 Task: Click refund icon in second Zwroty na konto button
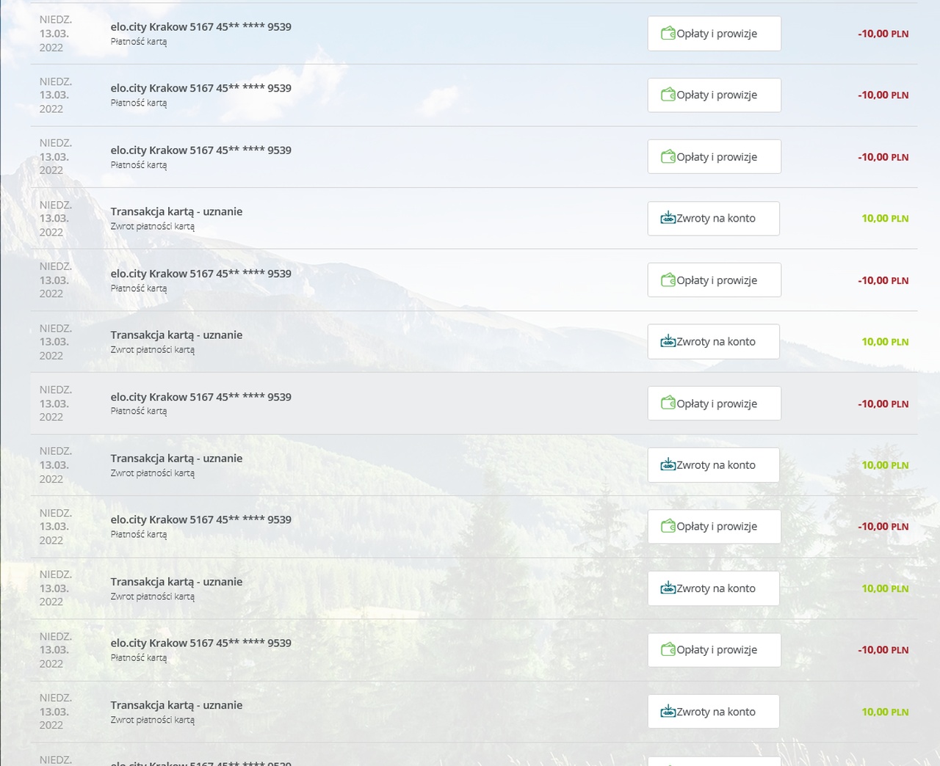[x=668, y=341]
